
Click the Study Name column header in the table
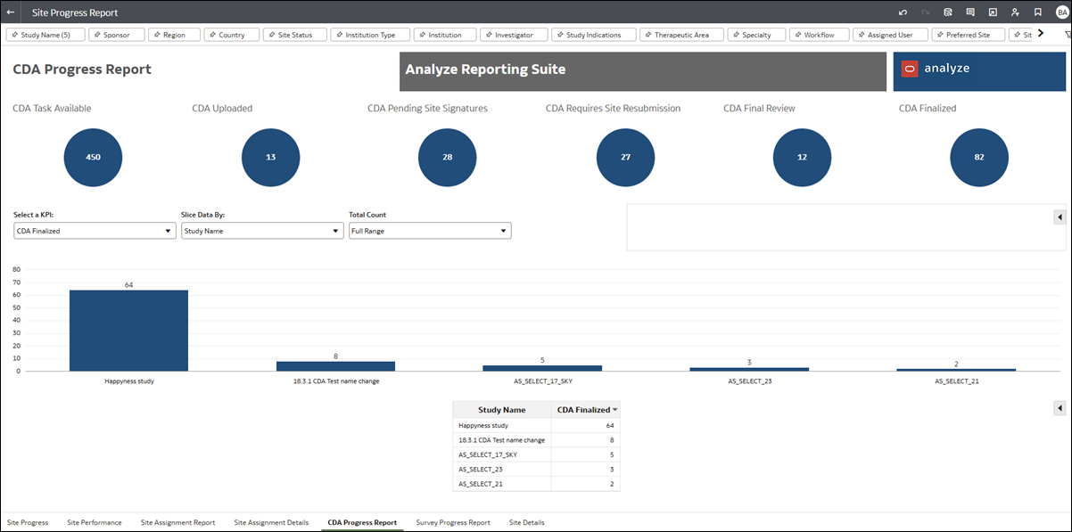point(502,410)
